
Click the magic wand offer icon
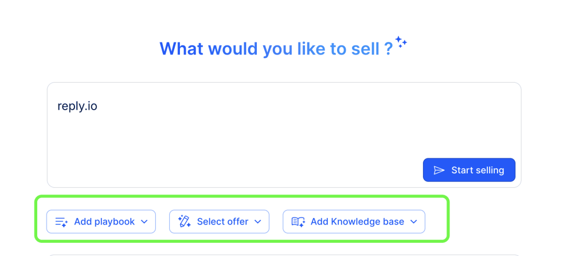click(x=184, y=222)
